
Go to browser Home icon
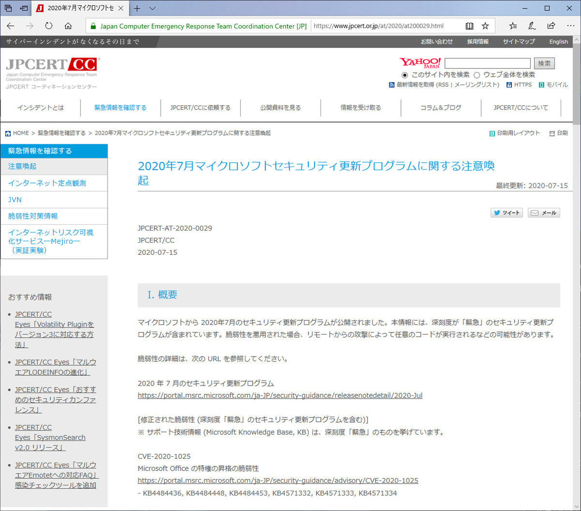click(68, 26)
